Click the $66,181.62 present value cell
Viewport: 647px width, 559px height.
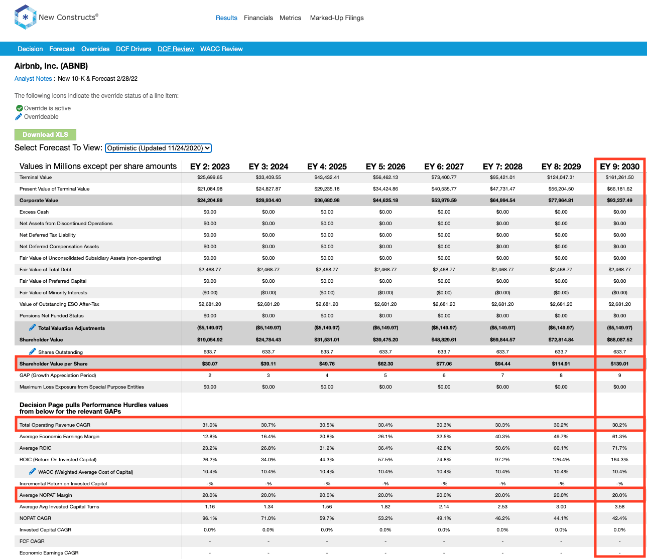click(620, 189)
